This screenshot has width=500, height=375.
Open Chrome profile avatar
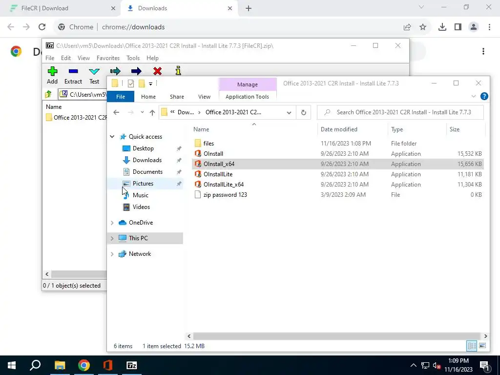pos(474,27)
